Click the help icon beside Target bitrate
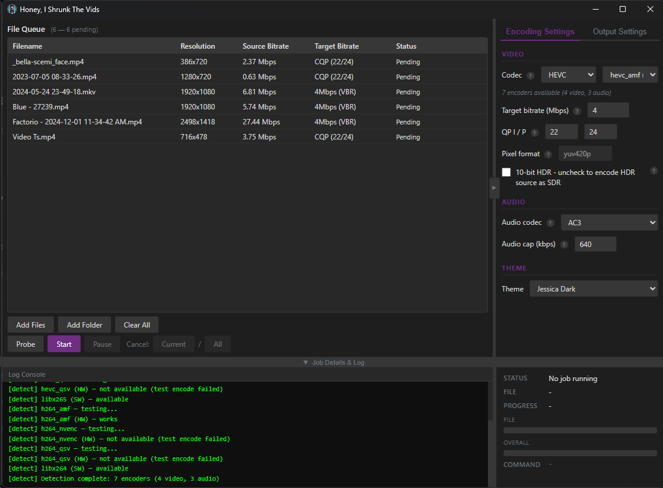 pyautogui.click(x=577, y=111)
